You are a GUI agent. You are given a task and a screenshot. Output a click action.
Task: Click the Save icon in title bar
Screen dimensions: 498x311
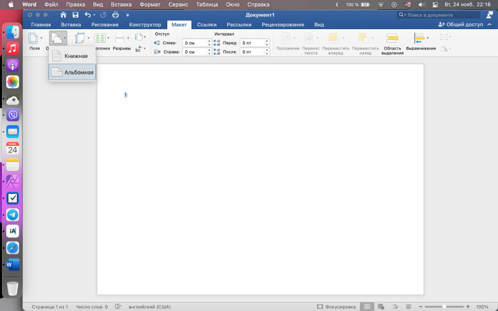pos(75,15)
